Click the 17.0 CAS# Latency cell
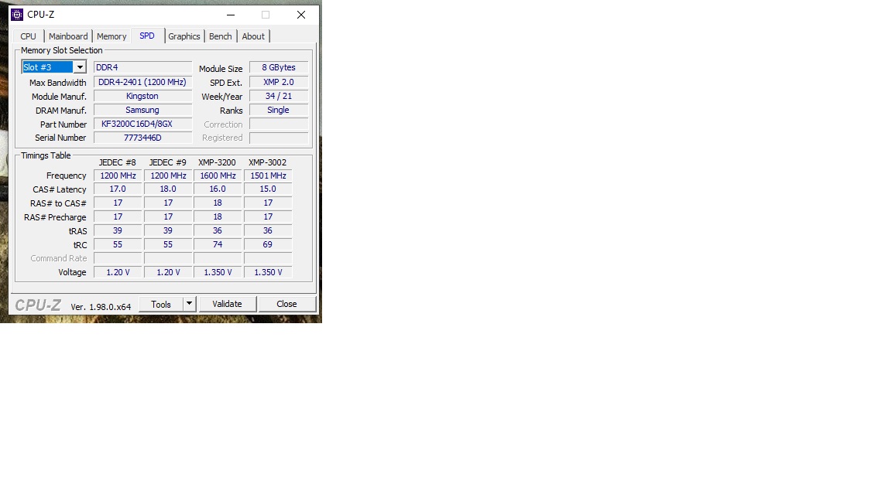Screen dimensions: 892x501 tap(118, 189)
